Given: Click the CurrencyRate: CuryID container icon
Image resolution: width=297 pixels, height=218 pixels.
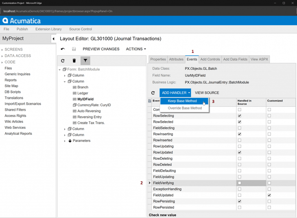Looking at the screenshot, I should tap(74, 105).
